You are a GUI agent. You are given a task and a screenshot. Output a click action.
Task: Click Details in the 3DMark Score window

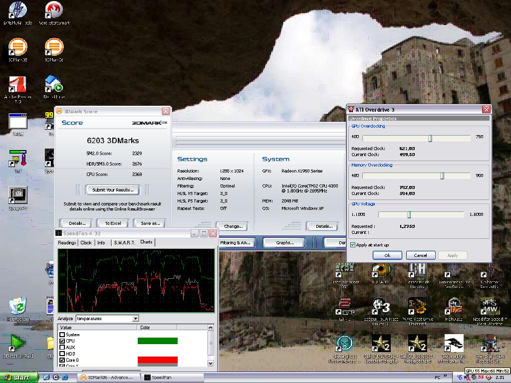[77, 223]
